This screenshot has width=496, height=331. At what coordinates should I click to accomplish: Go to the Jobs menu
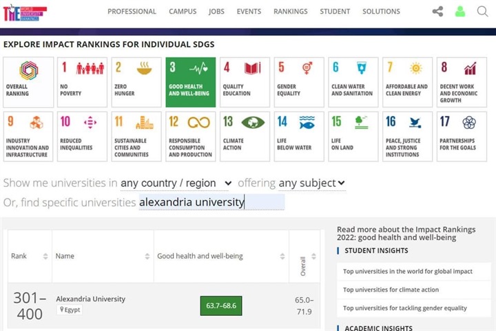[216, 12]
